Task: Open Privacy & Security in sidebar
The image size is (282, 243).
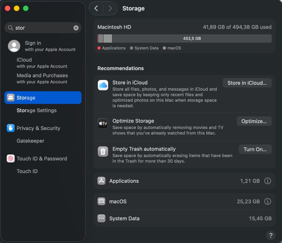Action: [x=43, y=128]
